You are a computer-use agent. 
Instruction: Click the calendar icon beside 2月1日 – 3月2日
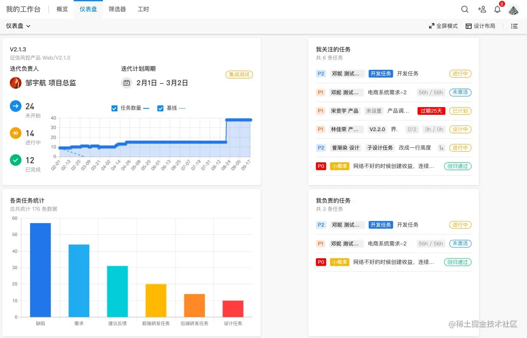[126, 83]
